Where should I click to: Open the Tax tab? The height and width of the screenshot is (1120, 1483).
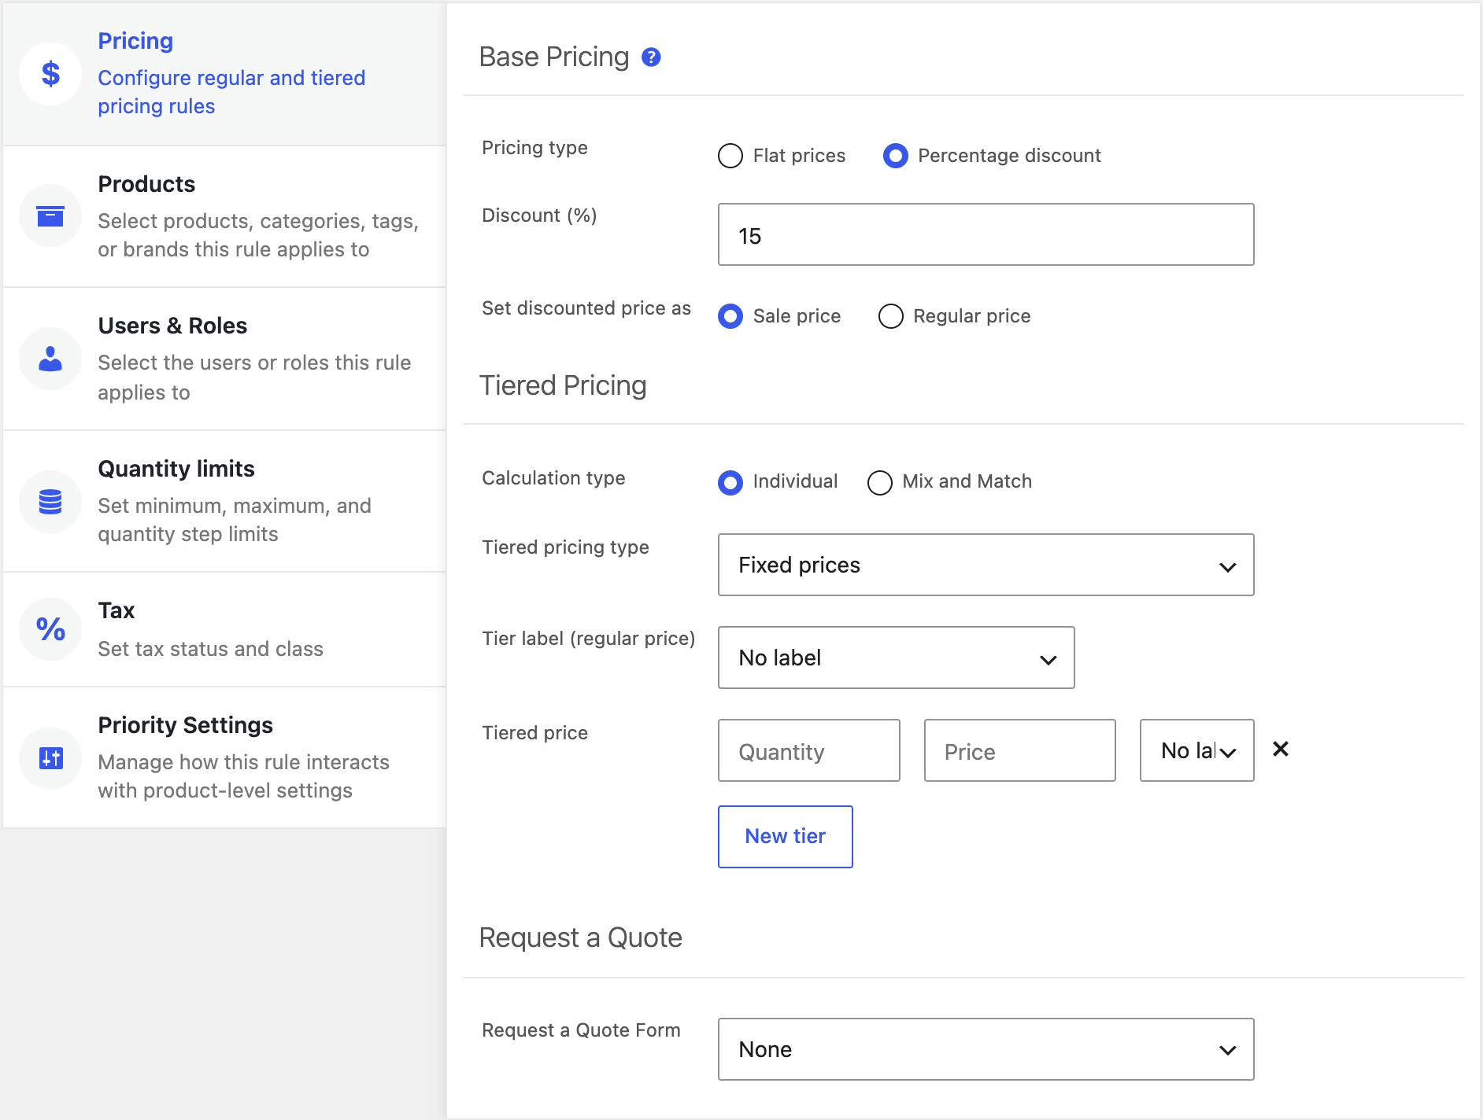coord(224,629)
